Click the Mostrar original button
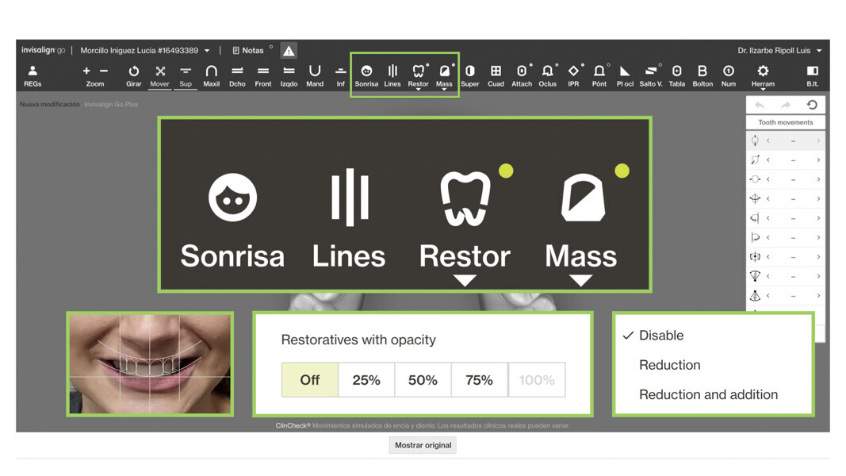 423,445
